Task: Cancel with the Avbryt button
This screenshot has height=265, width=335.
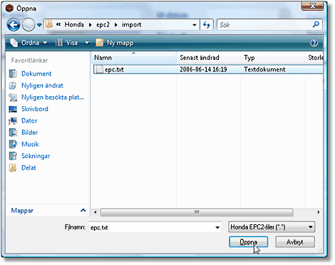Action: click(295, 241)
